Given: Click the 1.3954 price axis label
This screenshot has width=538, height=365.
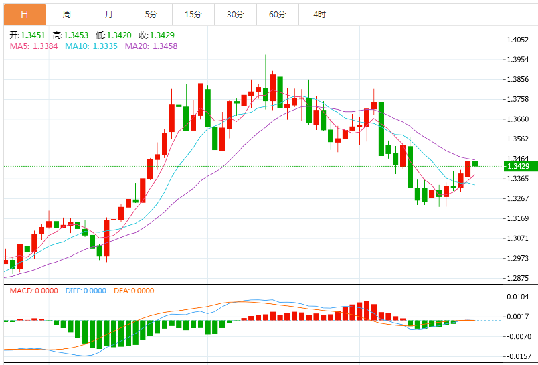Looking at the screenshot, I should 518,60.
